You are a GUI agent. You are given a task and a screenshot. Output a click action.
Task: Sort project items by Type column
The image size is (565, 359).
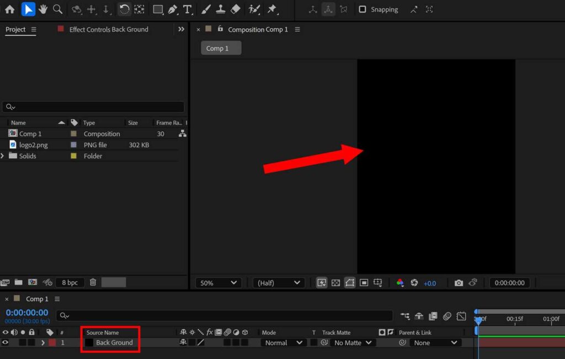pyautogui.click(x=89, y=123)
